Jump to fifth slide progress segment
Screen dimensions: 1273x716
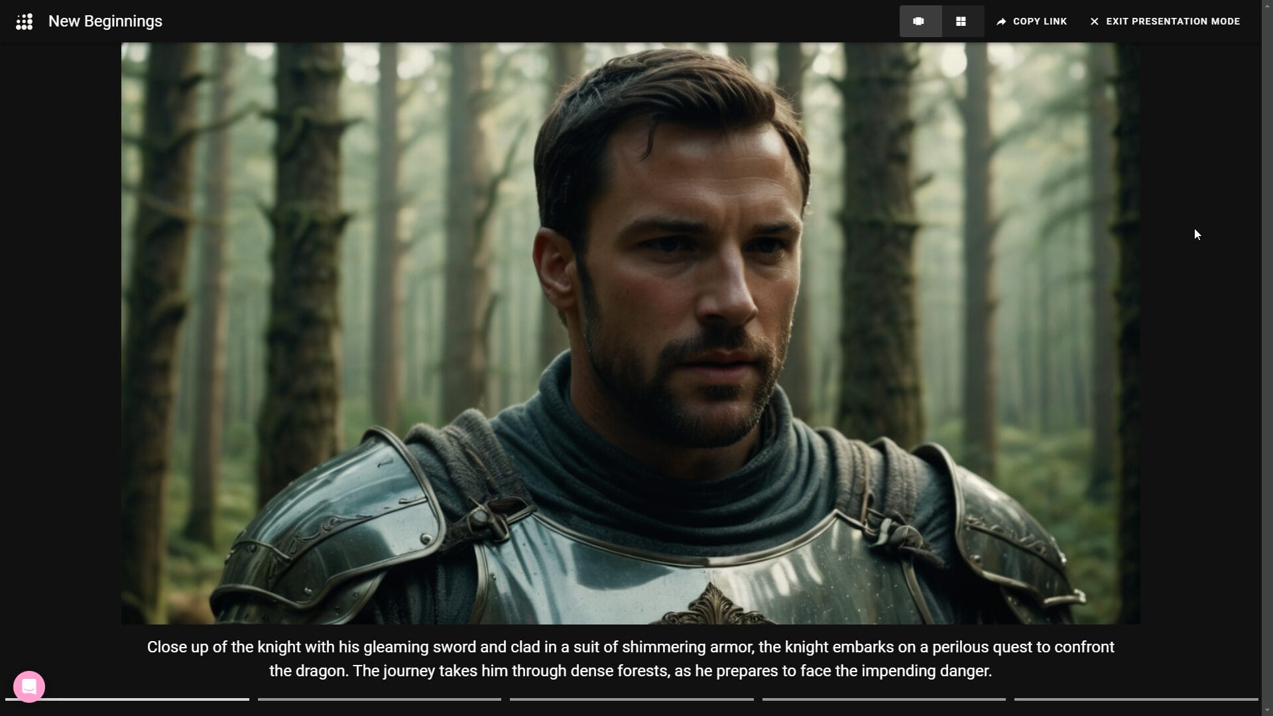click(1136, 699)
